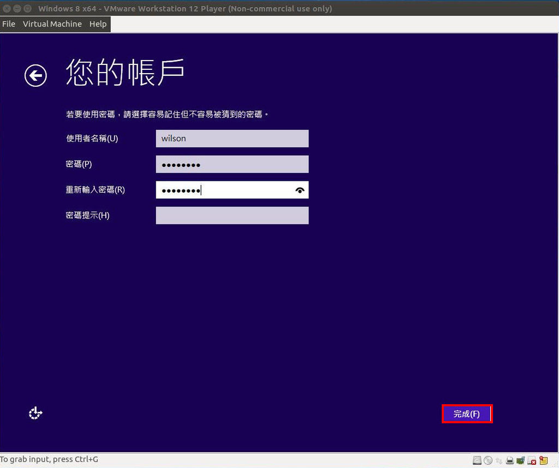Click the CD/DVD drive icon in status bar
559x468 pixels.
tap(487, 460)
